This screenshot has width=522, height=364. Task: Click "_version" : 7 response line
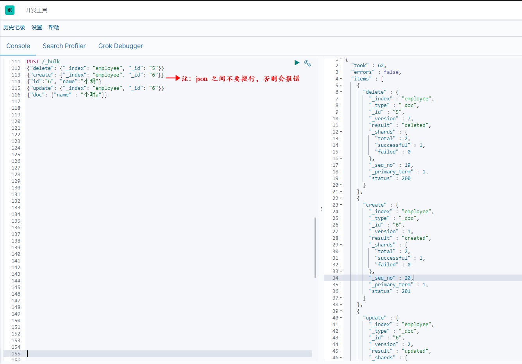[391, 119]
